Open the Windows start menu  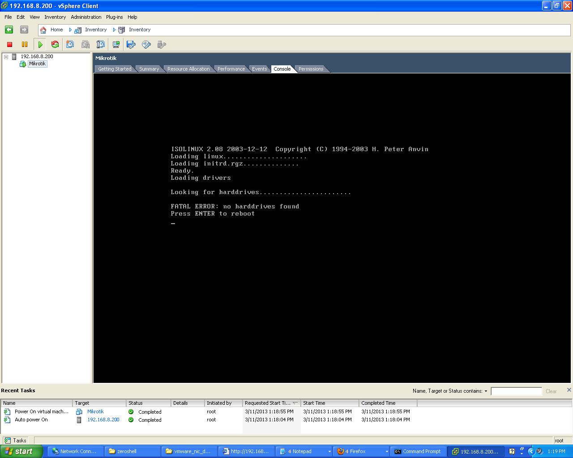click(21, 451)
